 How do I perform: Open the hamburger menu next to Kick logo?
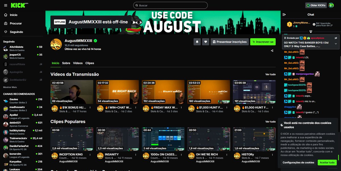(x=6, y=5)
